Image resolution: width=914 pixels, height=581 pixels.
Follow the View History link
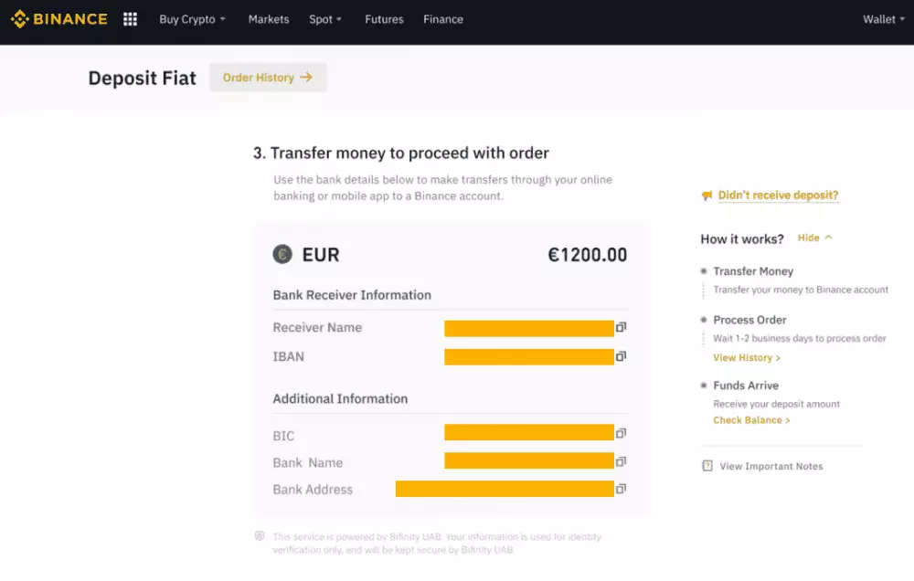(747, 358)
